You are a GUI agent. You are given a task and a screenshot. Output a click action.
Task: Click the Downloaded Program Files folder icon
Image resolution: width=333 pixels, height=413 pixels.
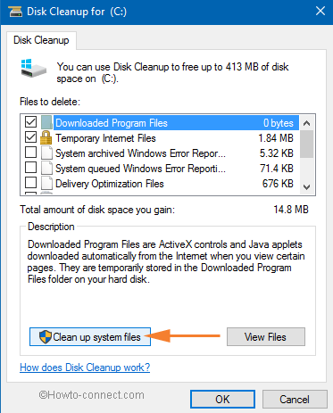(x=46, y=122)
